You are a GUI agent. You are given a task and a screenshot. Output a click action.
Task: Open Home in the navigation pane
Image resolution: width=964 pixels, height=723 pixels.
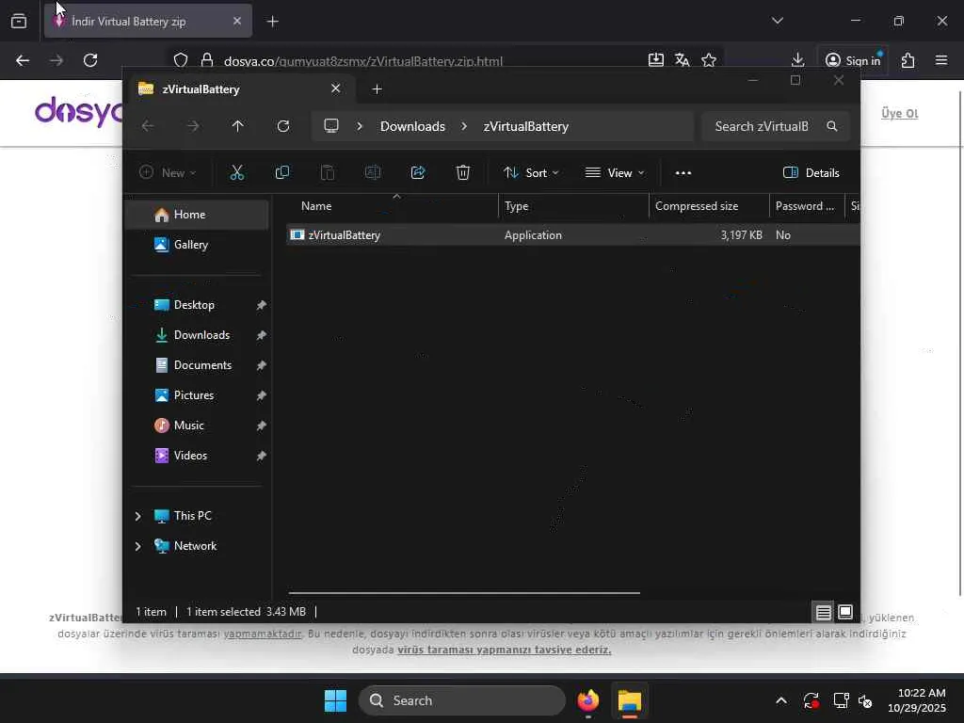point(197,215)
